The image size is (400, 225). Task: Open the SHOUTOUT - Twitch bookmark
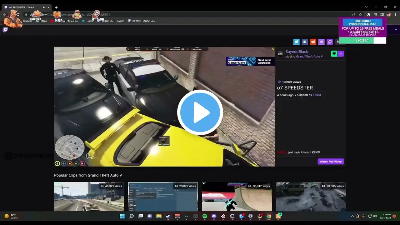coord(110,21)
